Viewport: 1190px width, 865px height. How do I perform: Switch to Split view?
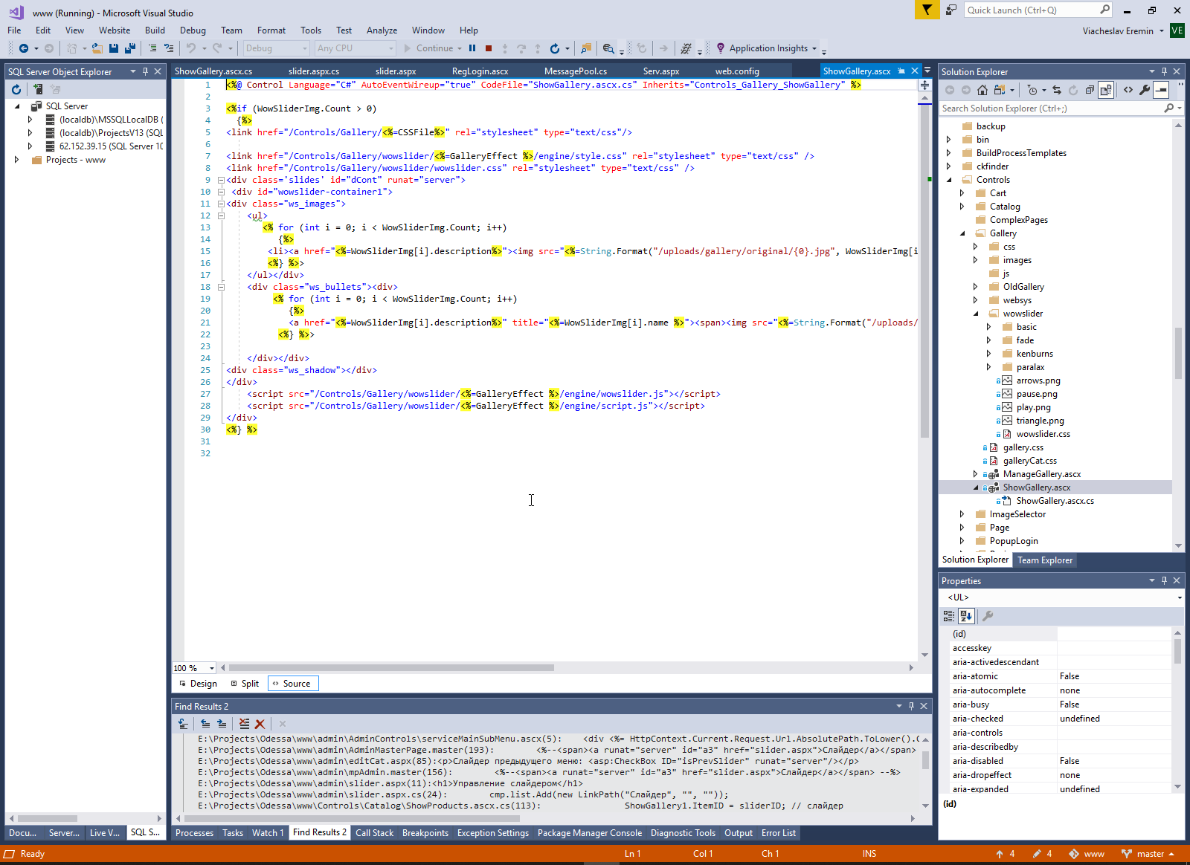[245, 684]
